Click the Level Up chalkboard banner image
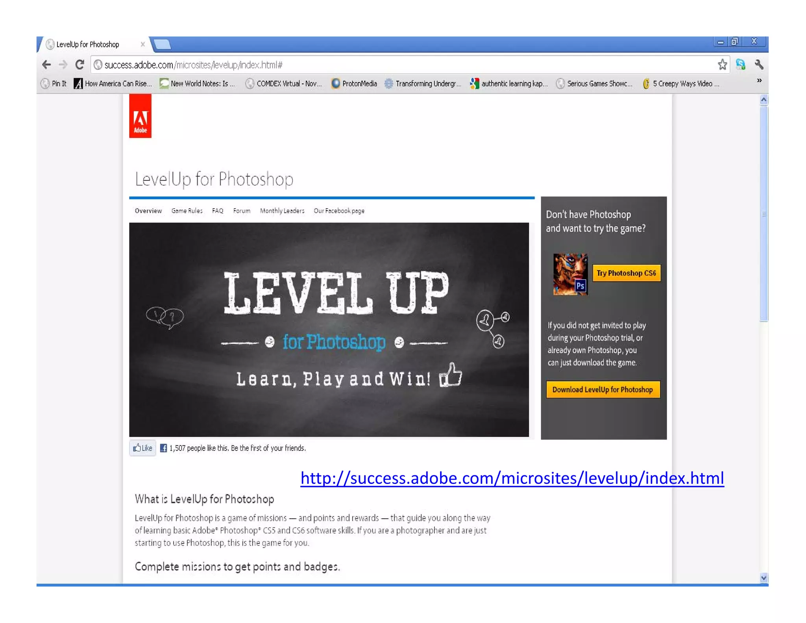This screenshot has height=623, width=806. point(329,330)
